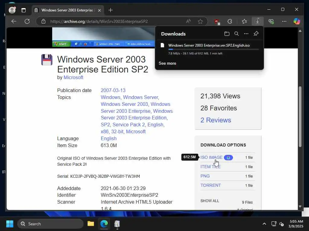This screenshot has width=309, height=231.
Task: Open the muted volume tray icon
Action: pos(282,224)
